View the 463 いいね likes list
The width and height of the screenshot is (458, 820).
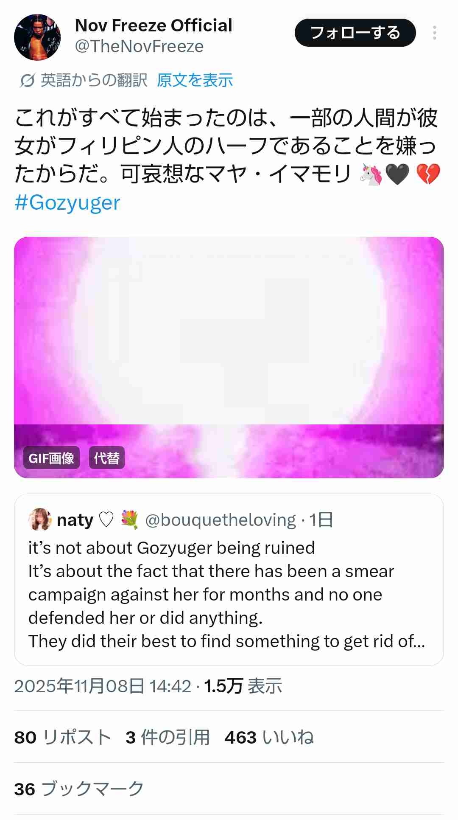tap(269, 737)
